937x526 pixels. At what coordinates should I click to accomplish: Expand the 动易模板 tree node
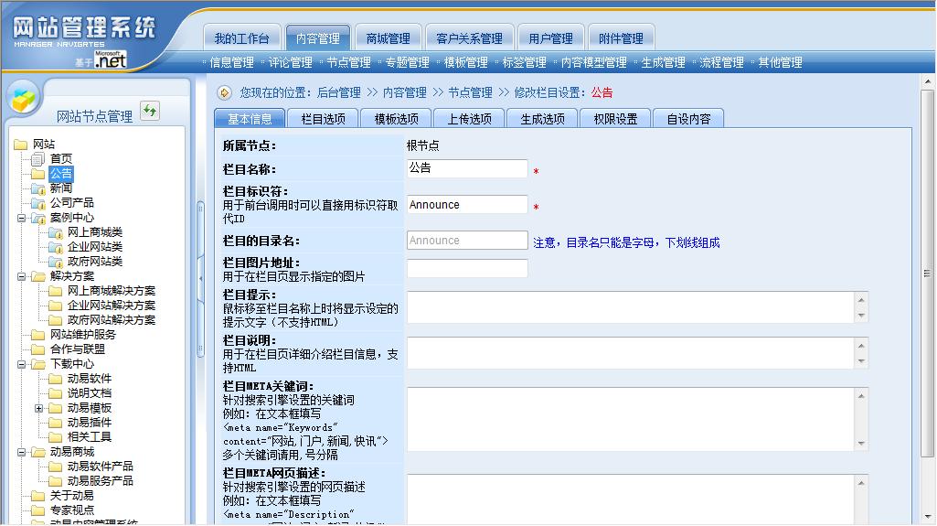click(39, 408)
